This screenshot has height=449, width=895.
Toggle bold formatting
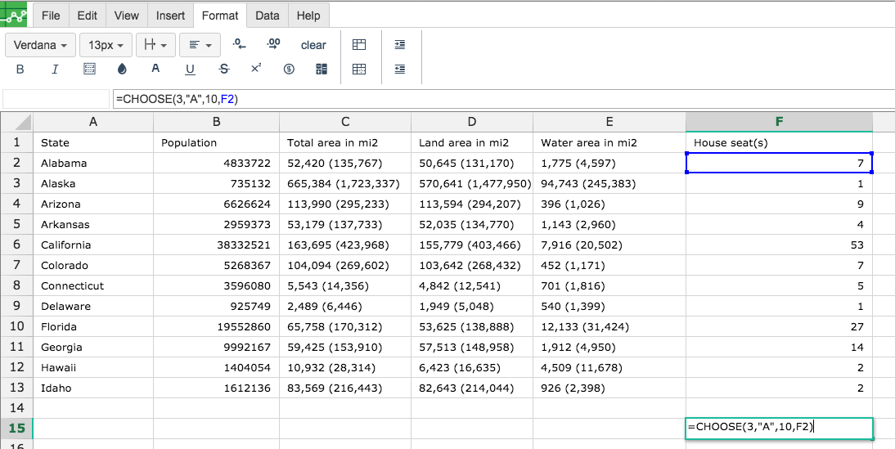click(20, 70)
